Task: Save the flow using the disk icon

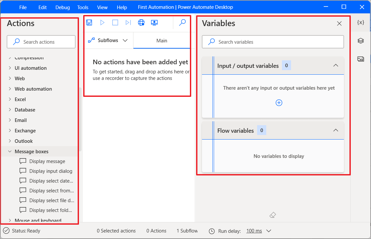Action: pyautogui.click(x=89, y=22)
